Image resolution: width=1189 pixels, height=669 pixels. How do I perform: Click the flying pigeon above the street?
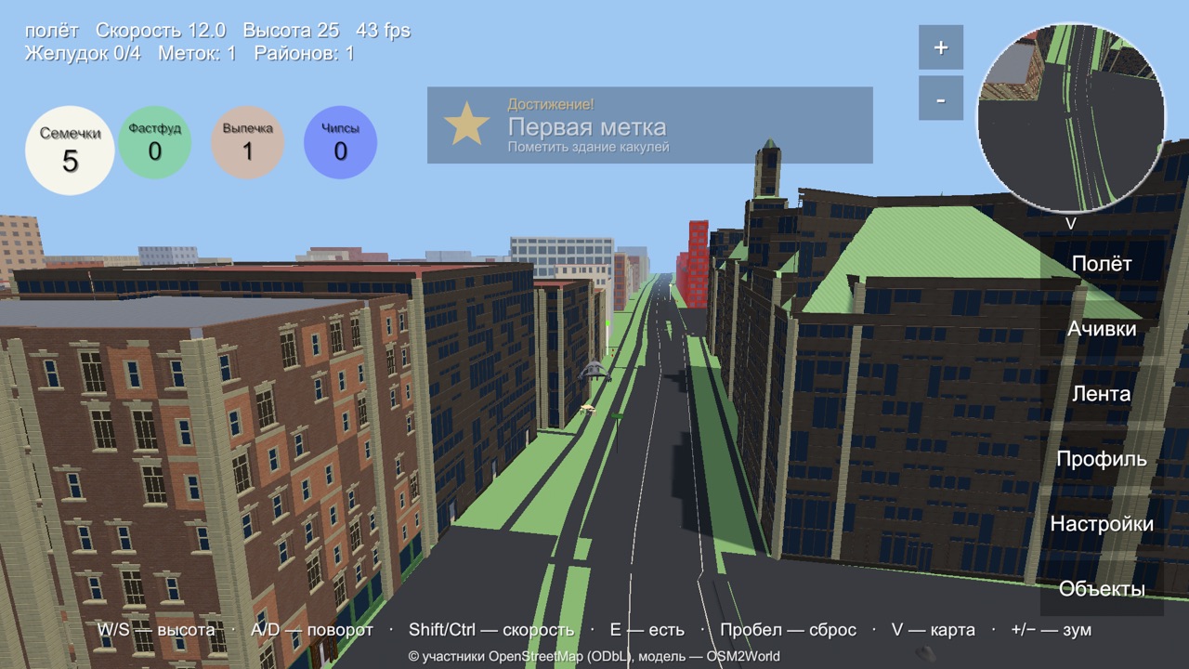coord(594,371)
